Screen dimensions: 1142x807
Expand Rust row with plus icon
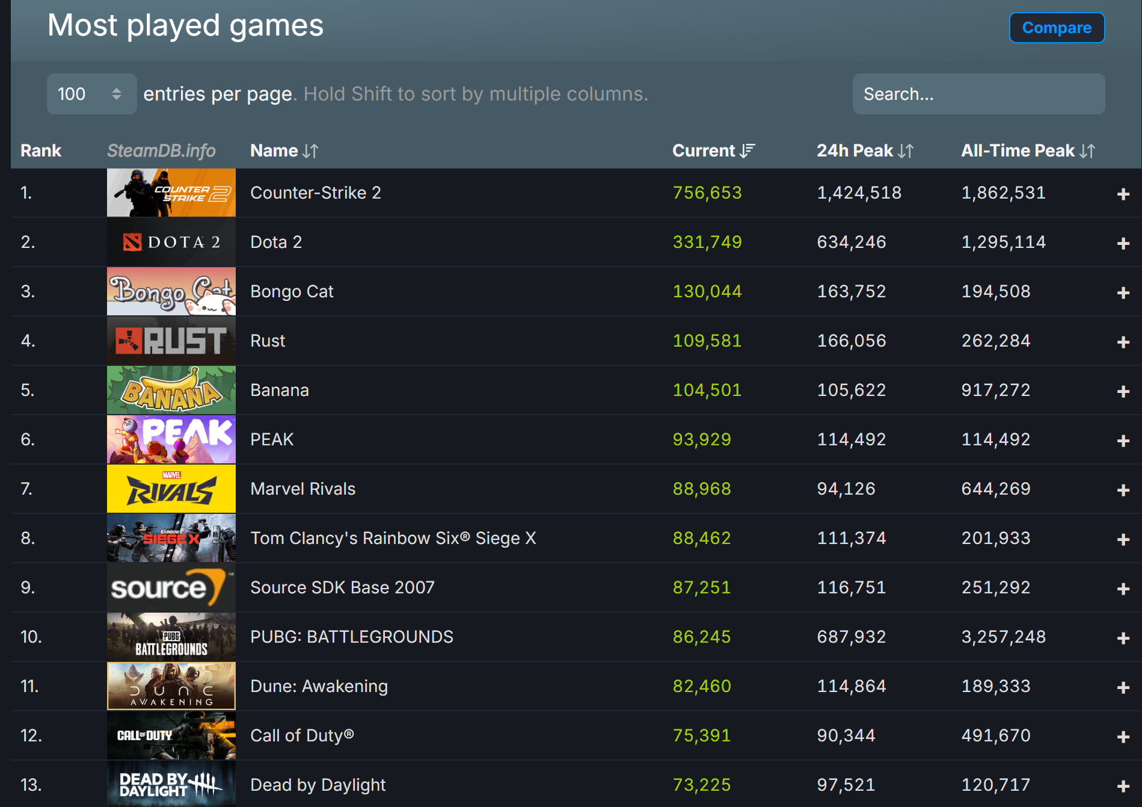pyautogui.click(x=1123, y=342)
